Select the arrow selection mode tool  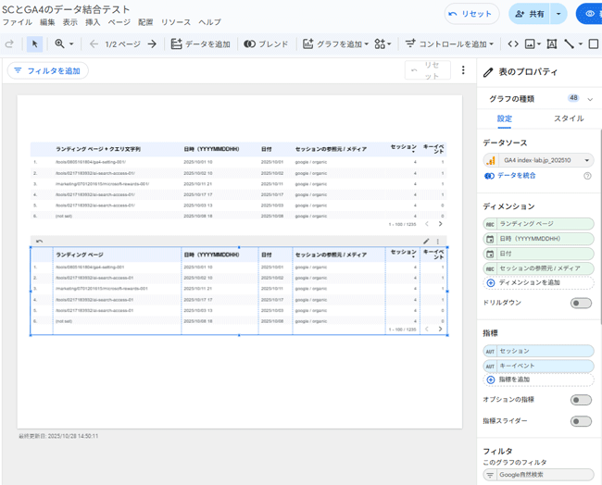click(x=34, y=44)
